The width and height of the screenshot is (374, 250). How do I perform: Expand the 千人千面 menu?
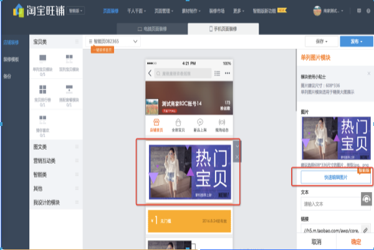pyautogui.click(x=137, y=11)
